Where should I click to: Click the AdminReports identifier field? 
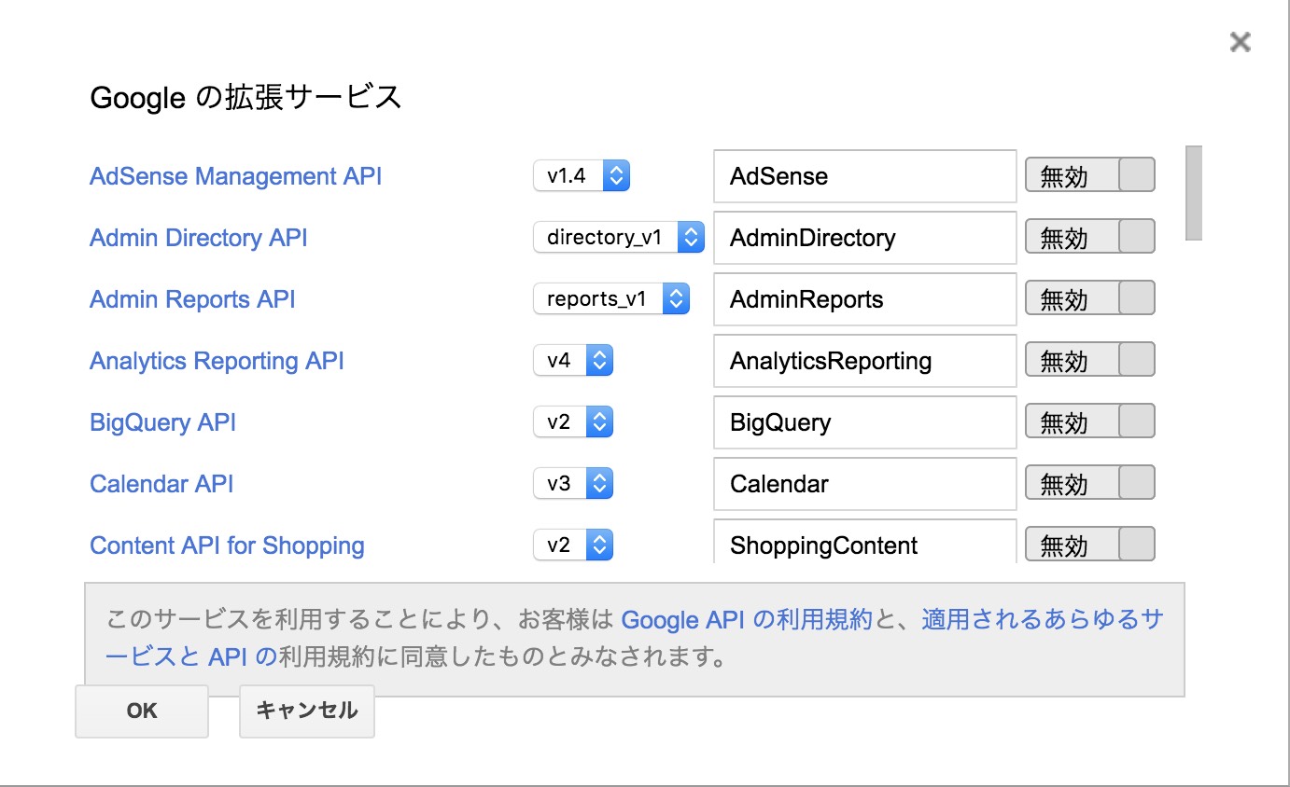coord(864,298)
